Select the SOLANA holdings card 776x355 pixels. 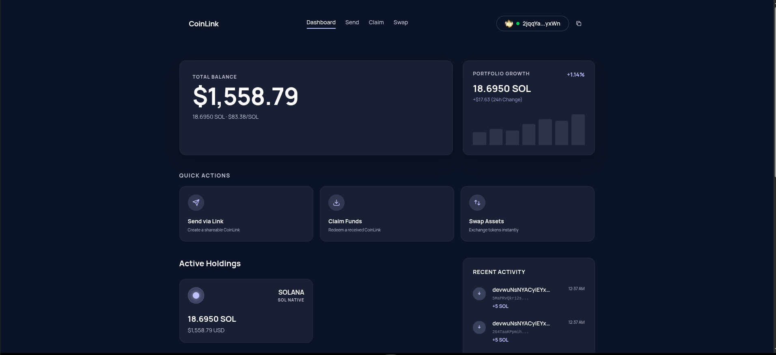[x=246, y=311]
